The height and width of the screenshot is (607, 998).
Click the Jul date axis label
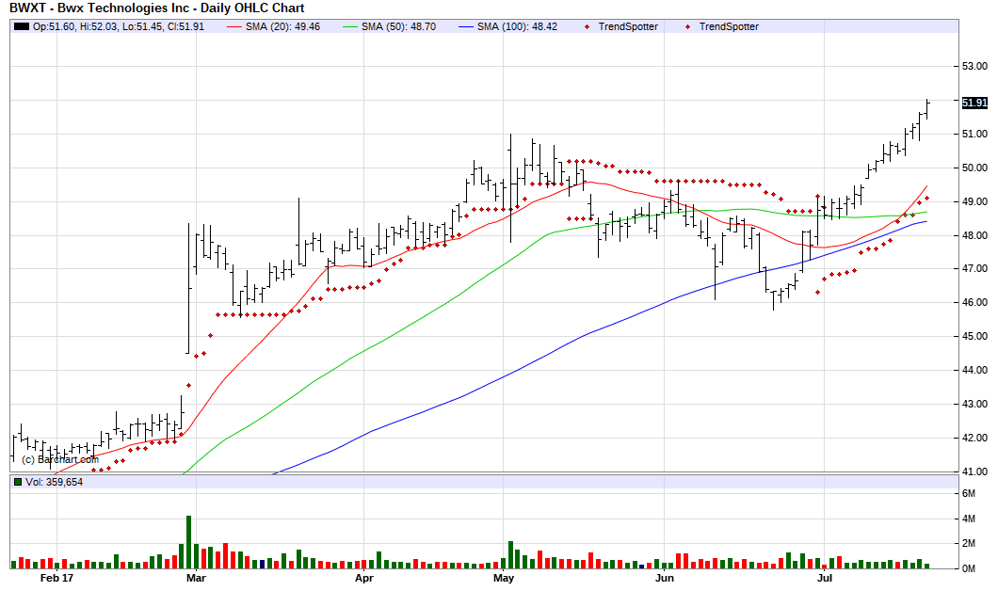click(824, 578)
